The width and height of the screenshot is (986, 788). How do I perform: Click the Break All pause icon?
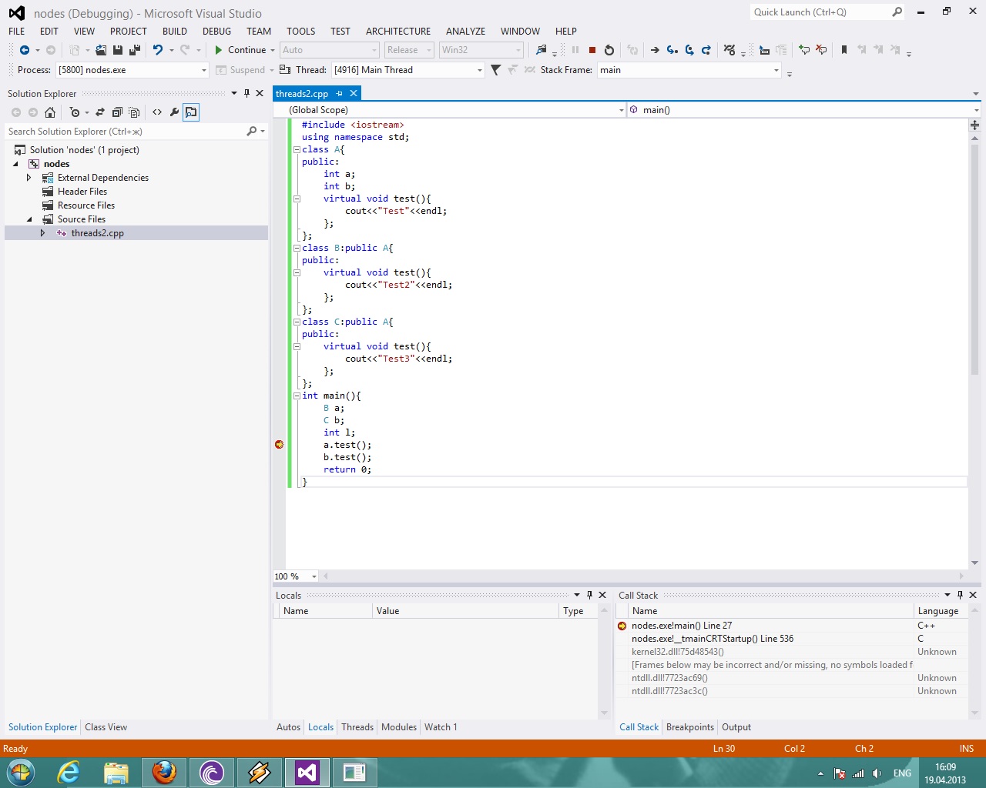click(x=575, y=50)
